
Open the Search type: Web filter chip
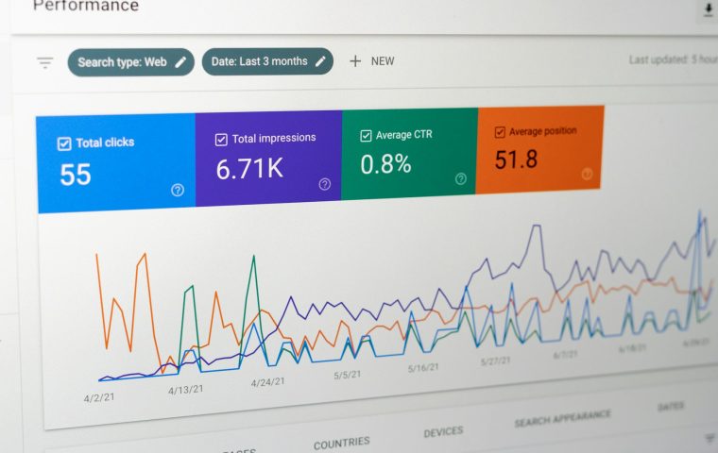[131, 62]
